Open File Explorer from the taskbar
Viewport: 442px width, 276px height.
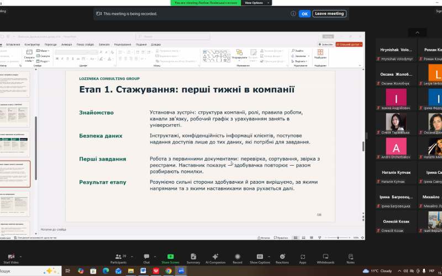pyautogui.click(x=131, y=271)
